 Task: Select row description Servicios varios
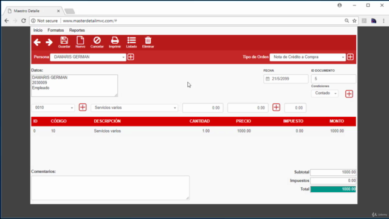[x=108, y=131]
